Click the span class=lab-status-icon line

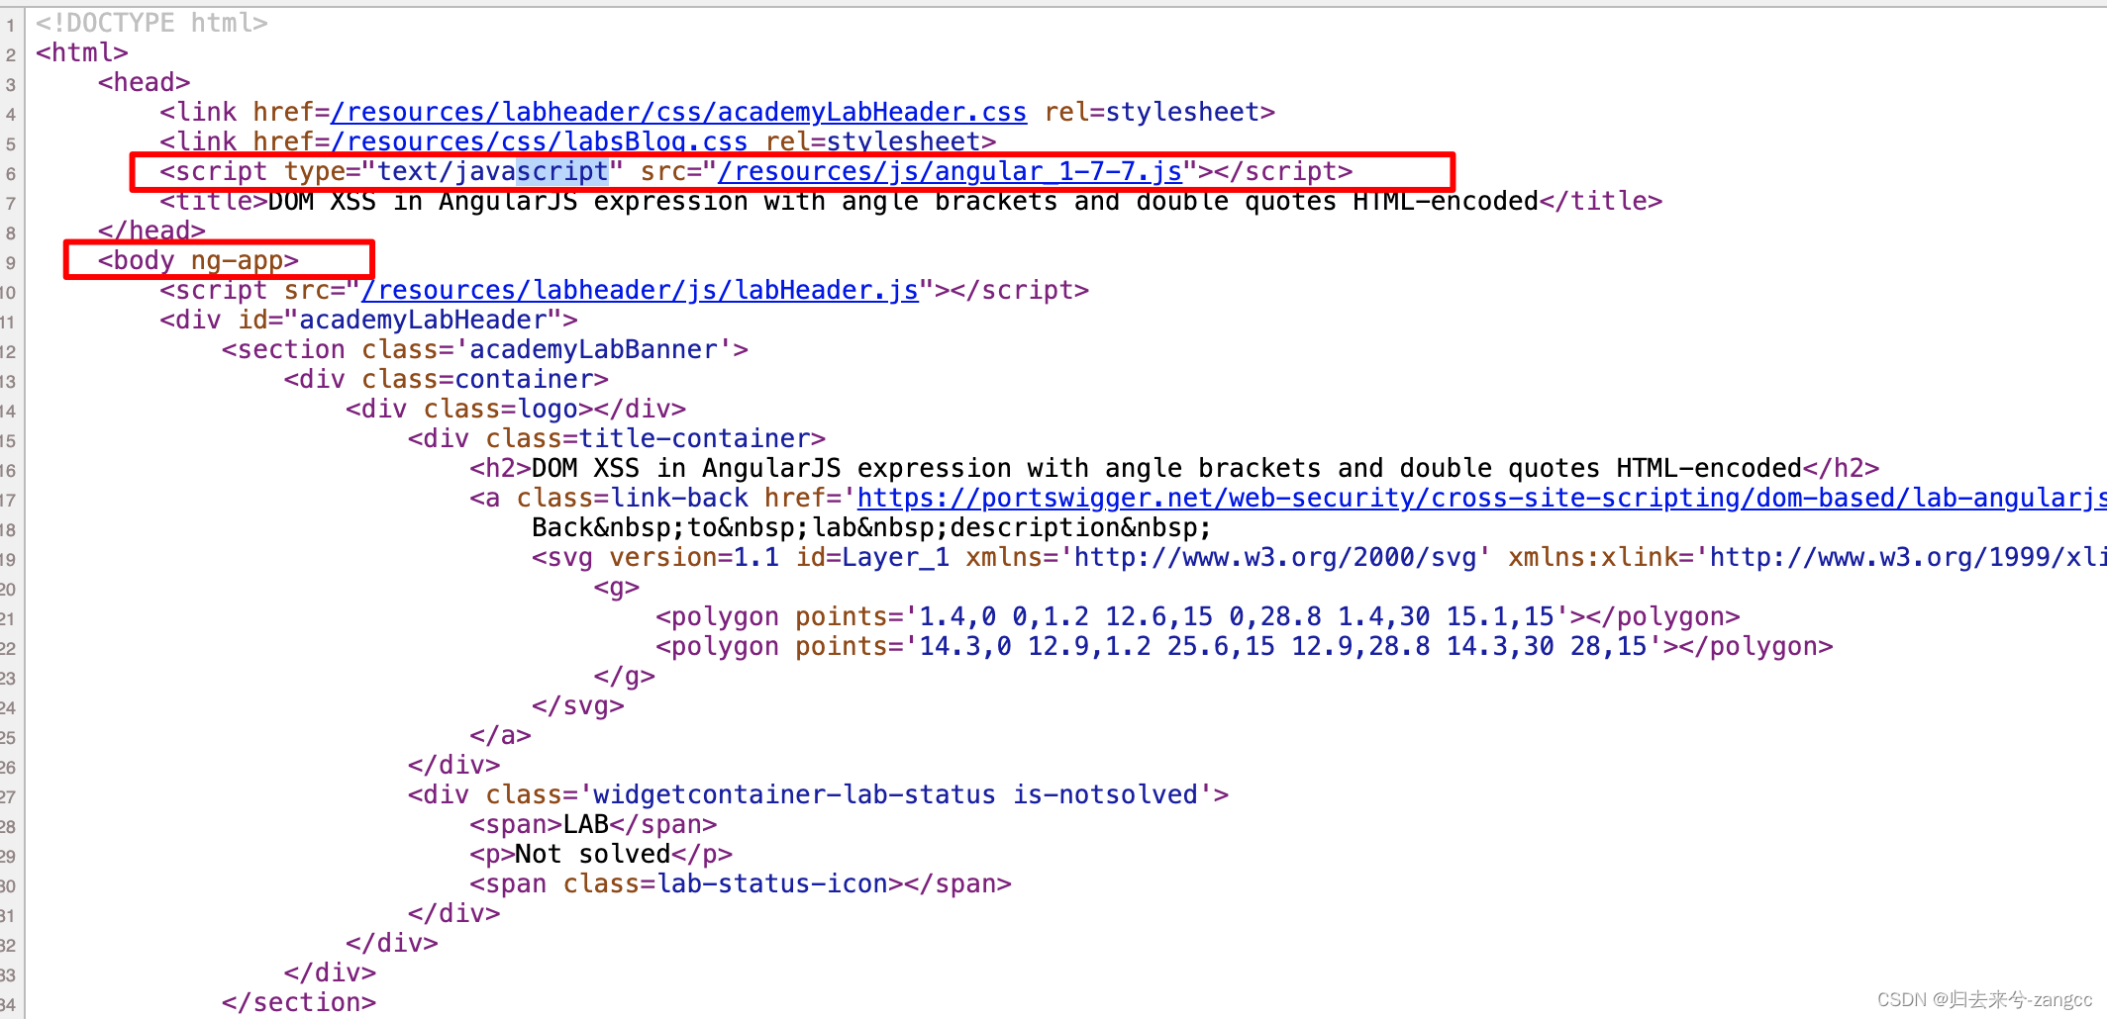point(741,883)
